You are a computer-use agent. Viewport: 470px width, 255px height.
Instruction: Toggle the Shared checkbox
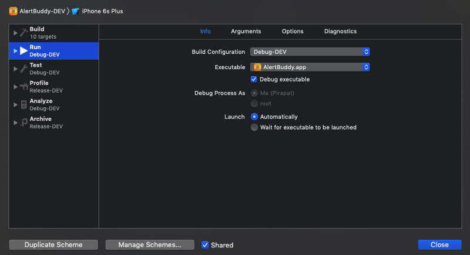pyautogui.click(x=205, y=245)
